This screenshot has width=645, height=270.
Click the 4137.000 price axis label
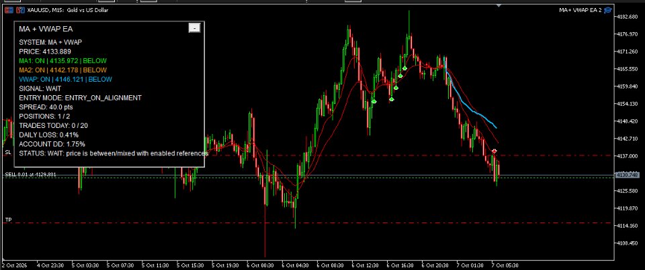tap(628, 156)
